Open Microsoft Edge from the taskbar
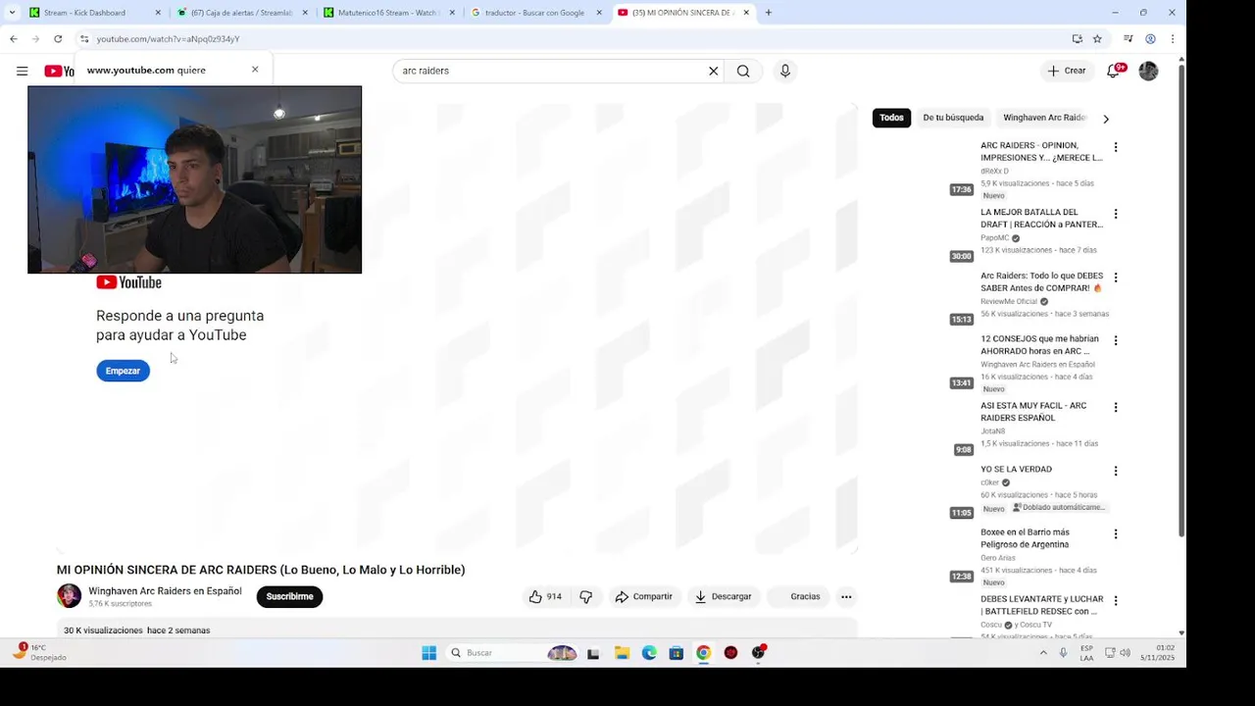Image resolution: width=1255 pixels, height=706 pixels. tap(649, 653)
